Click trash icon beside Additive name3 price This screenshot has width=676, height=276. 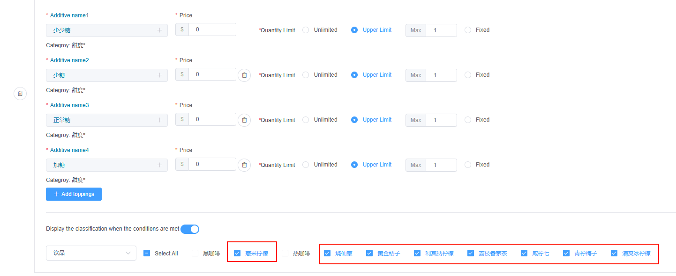pos(244,120)
